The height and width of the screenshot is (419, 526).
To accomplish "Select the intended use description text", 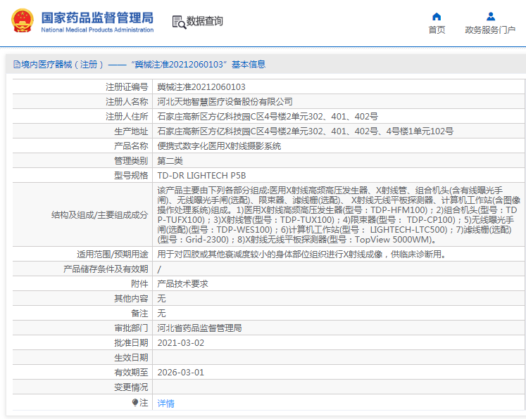I will pyautogui.click(x=303, y=254).
